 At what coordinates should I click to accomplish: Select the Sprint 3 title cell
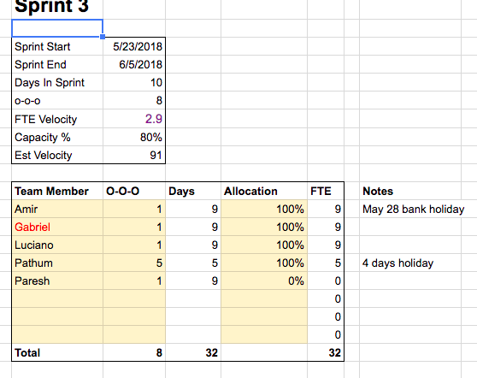[57, 7]
